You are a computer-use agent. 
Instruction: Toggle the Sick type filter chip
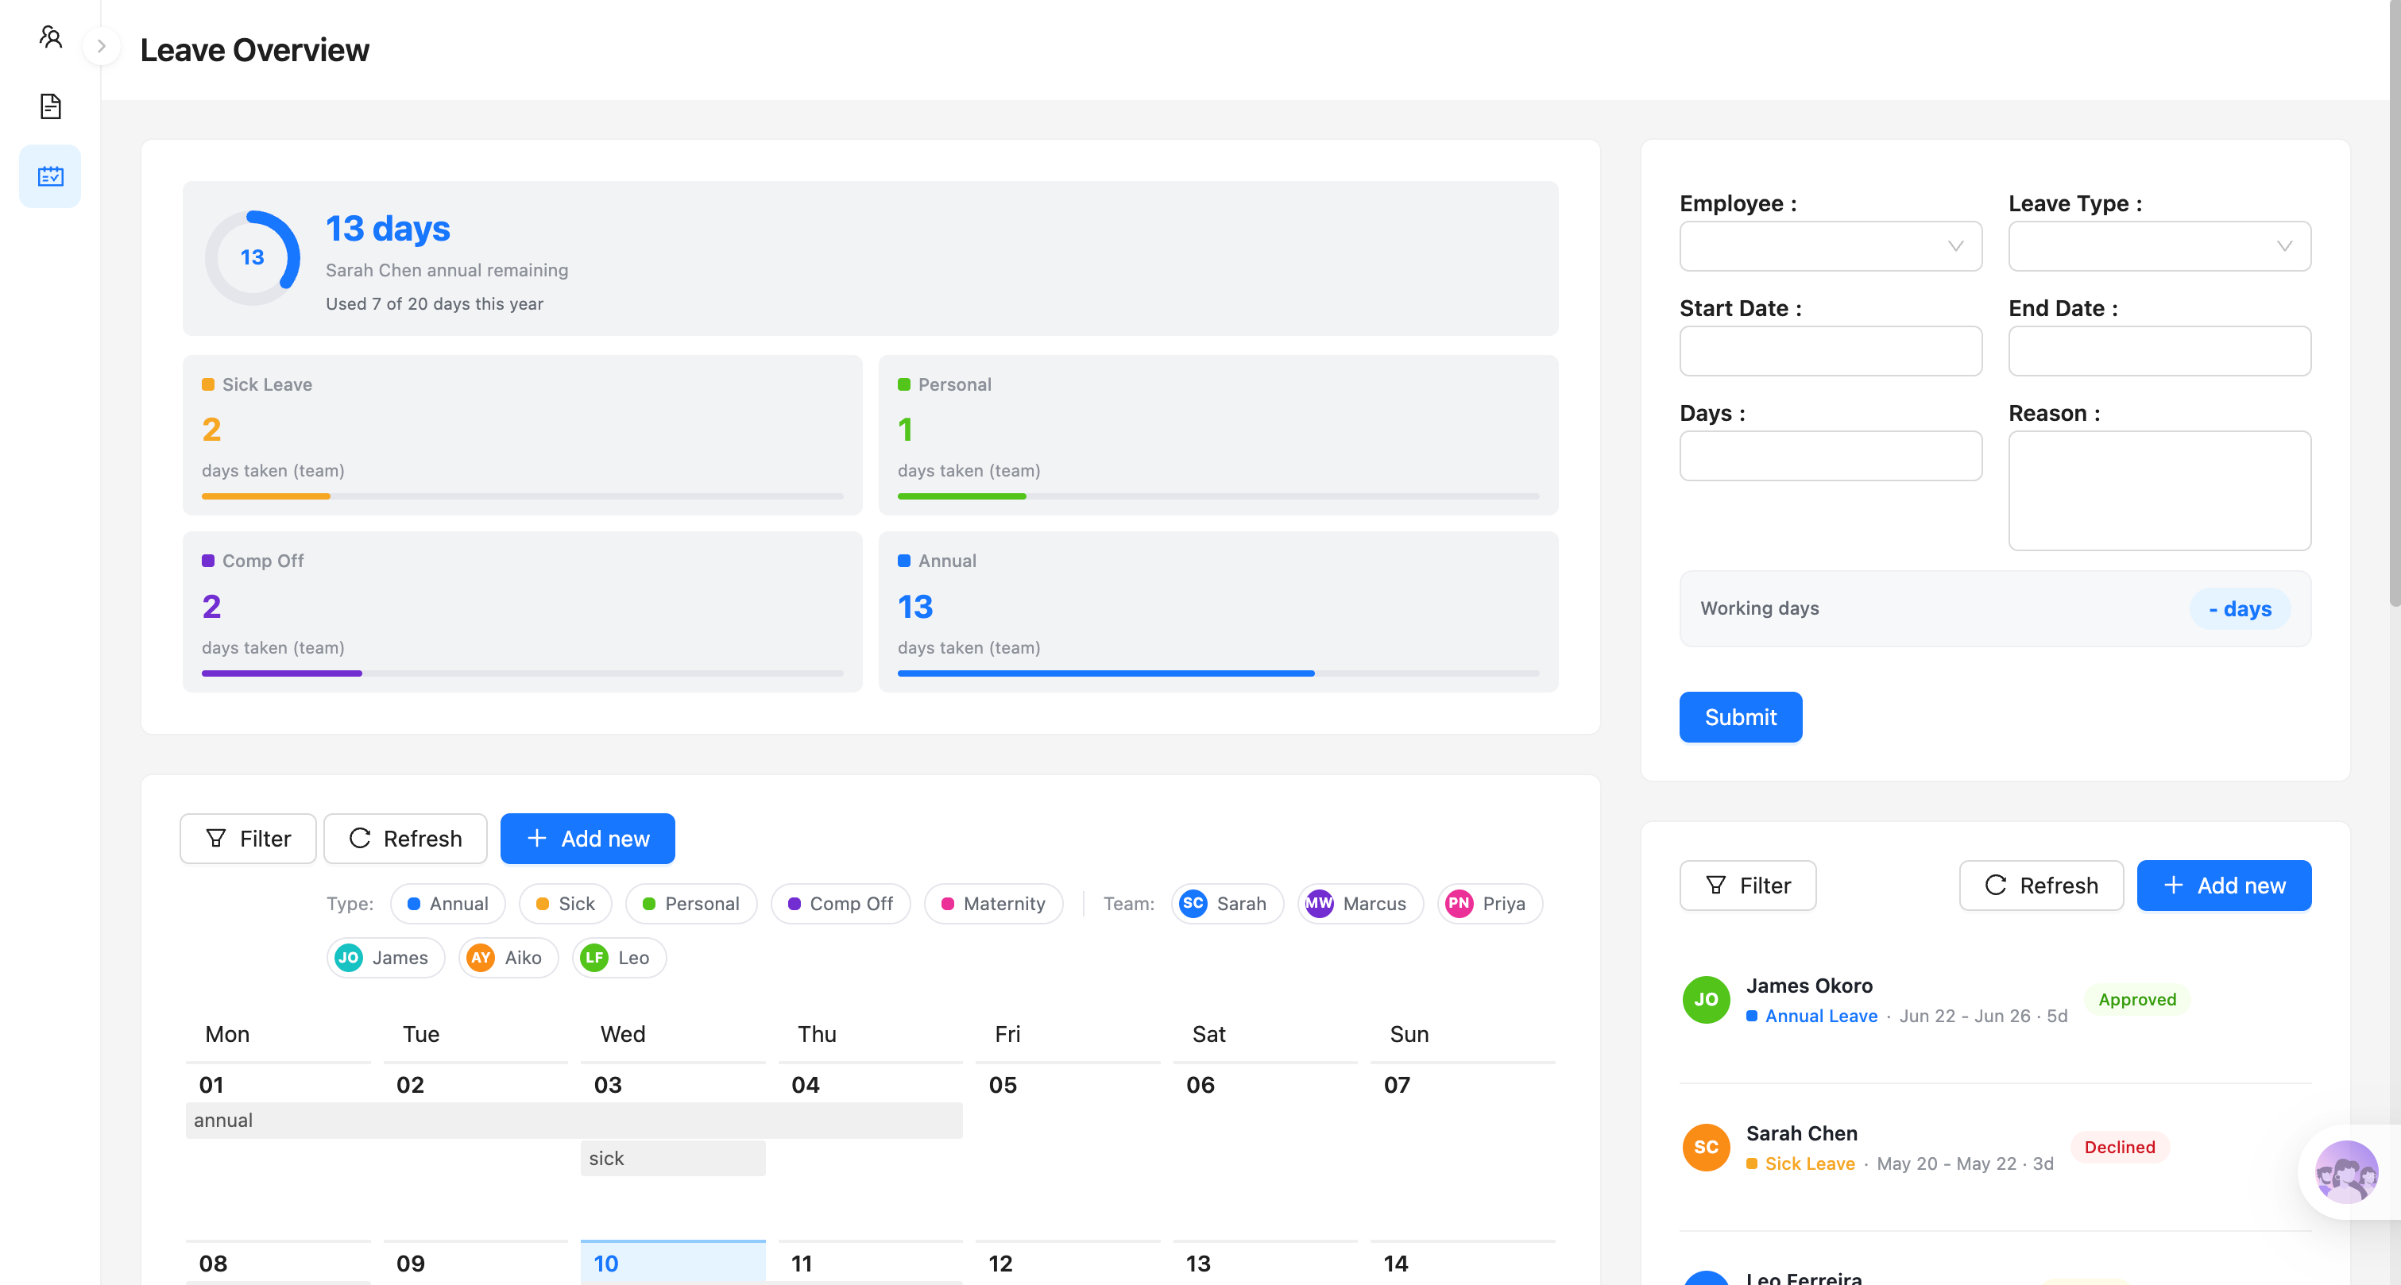click(x=565, y=904)
